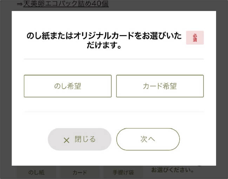
Task: Click the blank gap between 閉じる and 次へ
Action: [x=114, y=139]
